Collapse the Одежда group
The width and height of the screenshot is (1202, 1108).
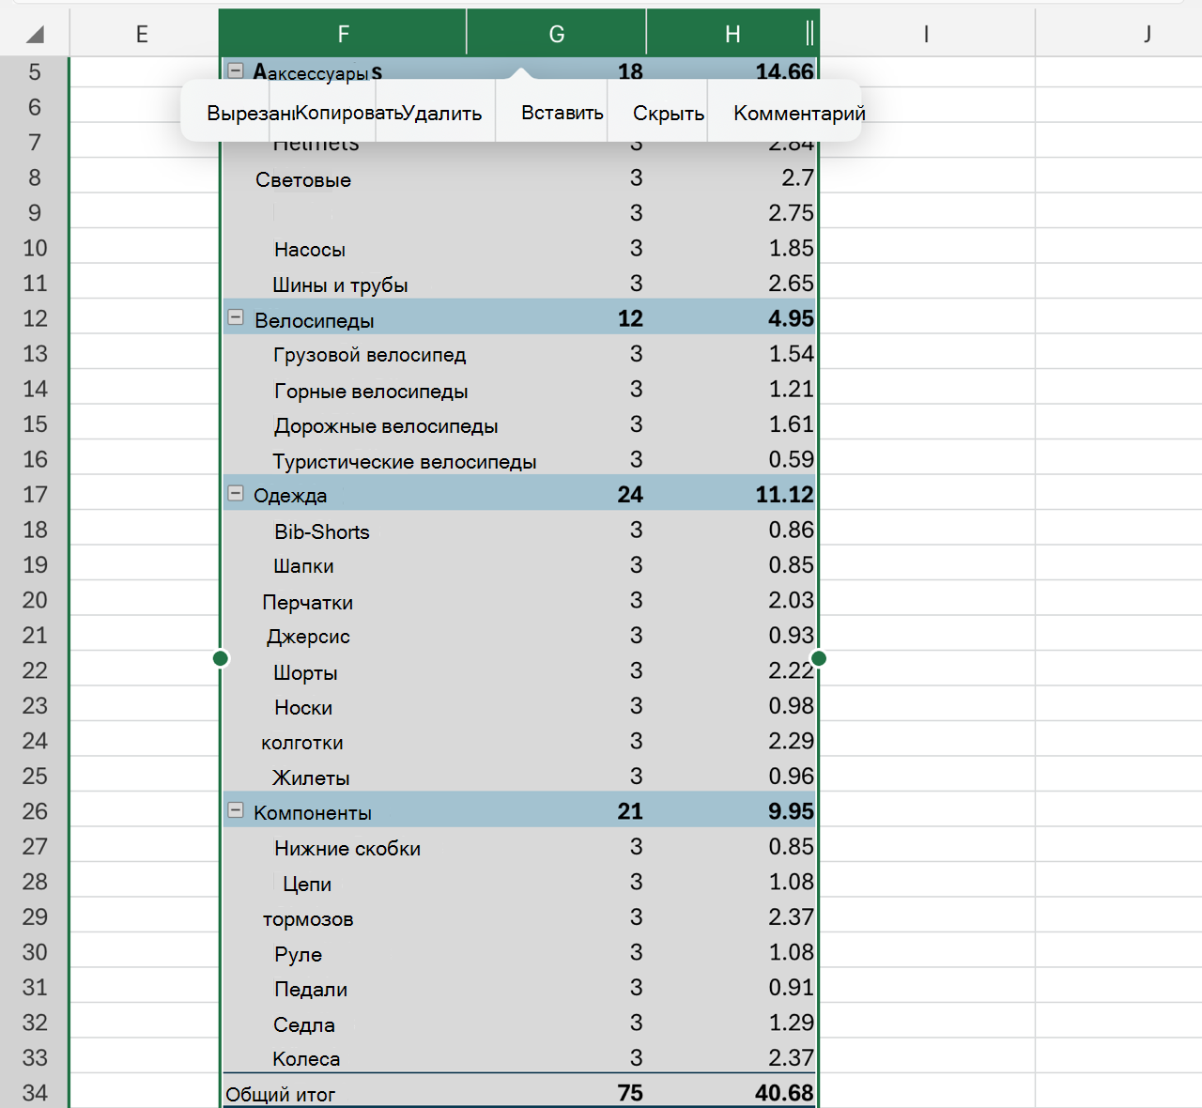(236, 493)
